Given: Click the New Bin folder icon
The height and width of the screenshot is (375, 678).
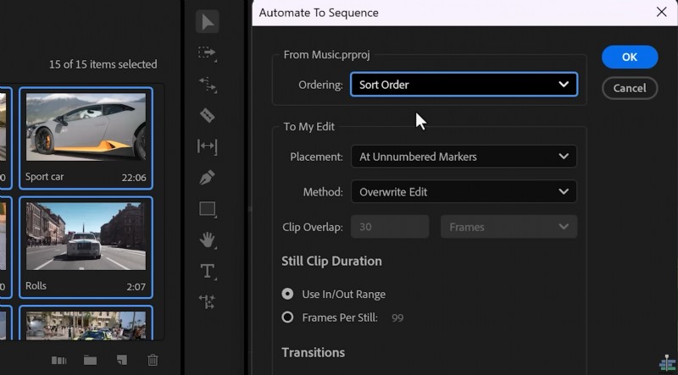Looking at the screenshot, I should coord(90,360).
